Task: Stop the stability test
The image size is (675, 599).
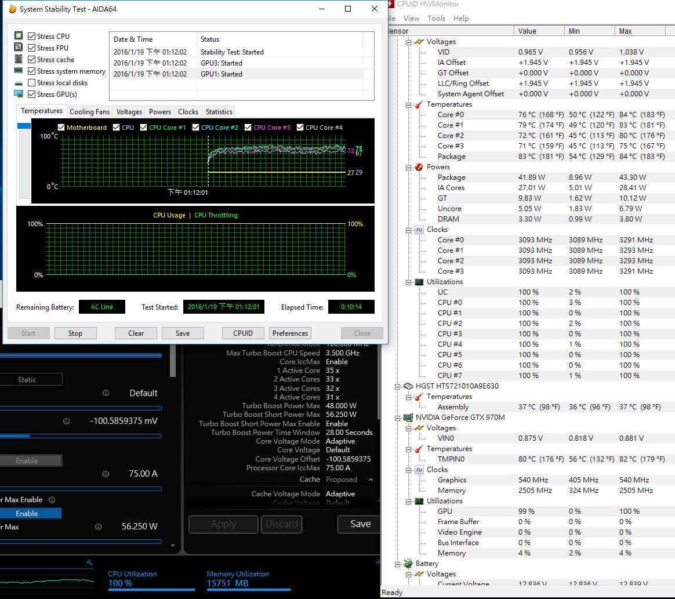Action: point(75,333)
